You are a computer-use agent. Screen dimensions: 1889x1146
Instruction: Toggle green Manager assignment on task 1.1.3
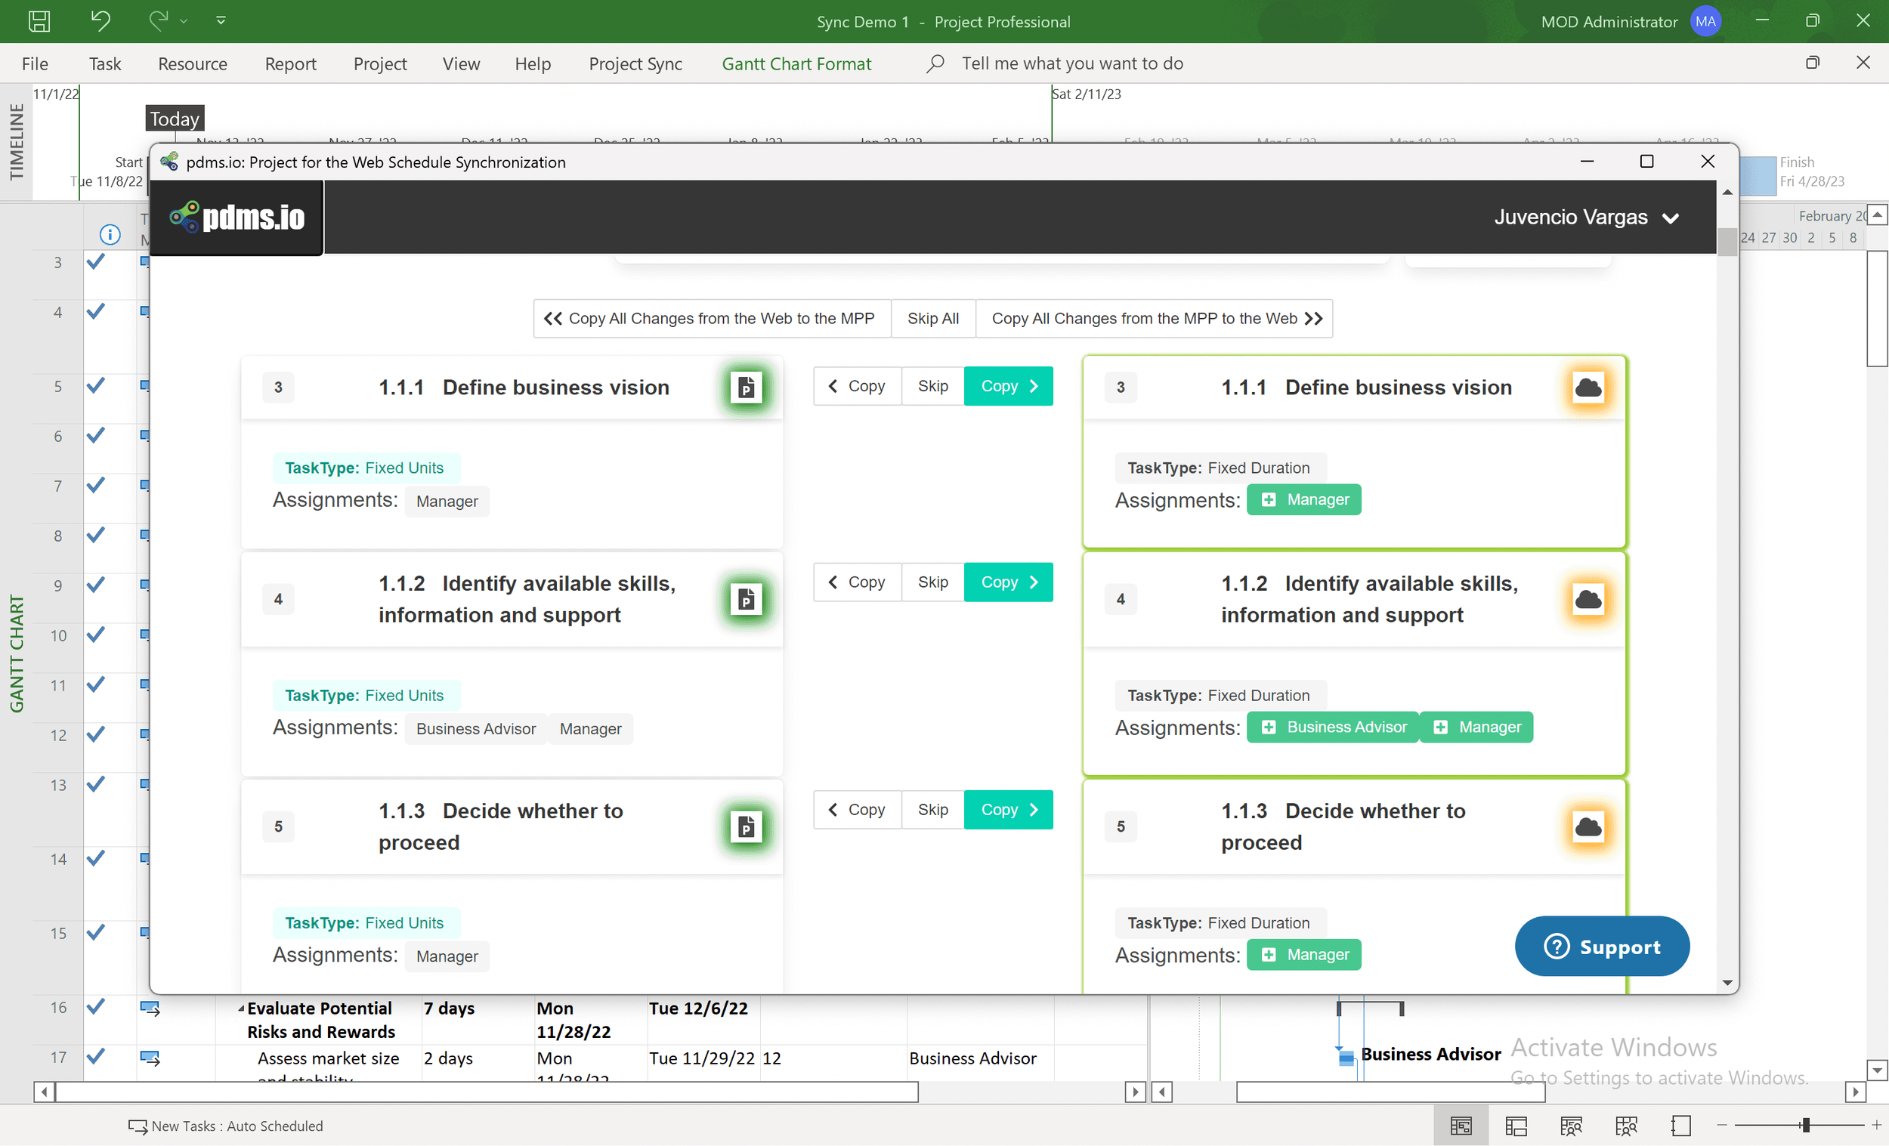pos(1304,954)
